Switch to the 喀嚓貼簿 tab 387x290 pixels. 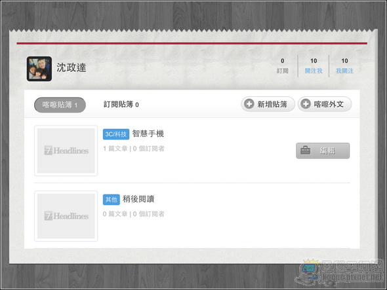coord(60,105)
